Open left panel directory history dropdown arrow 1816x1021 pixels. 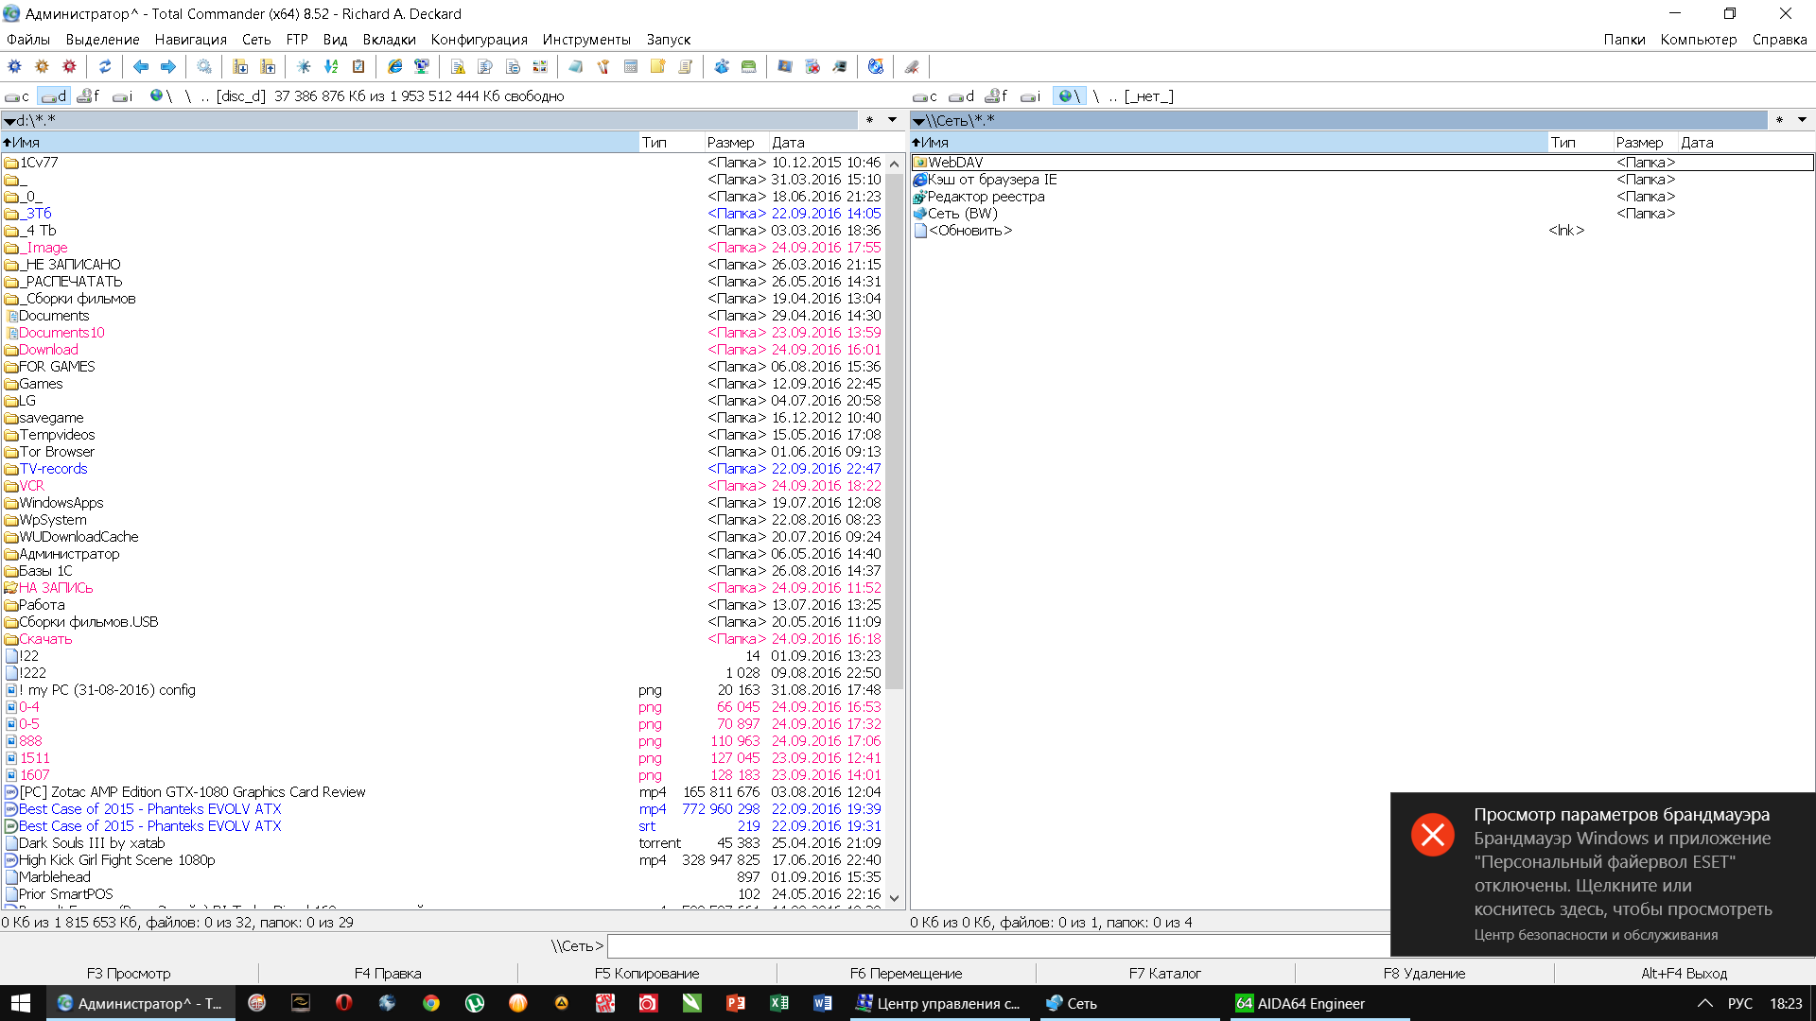coord(892,120)
